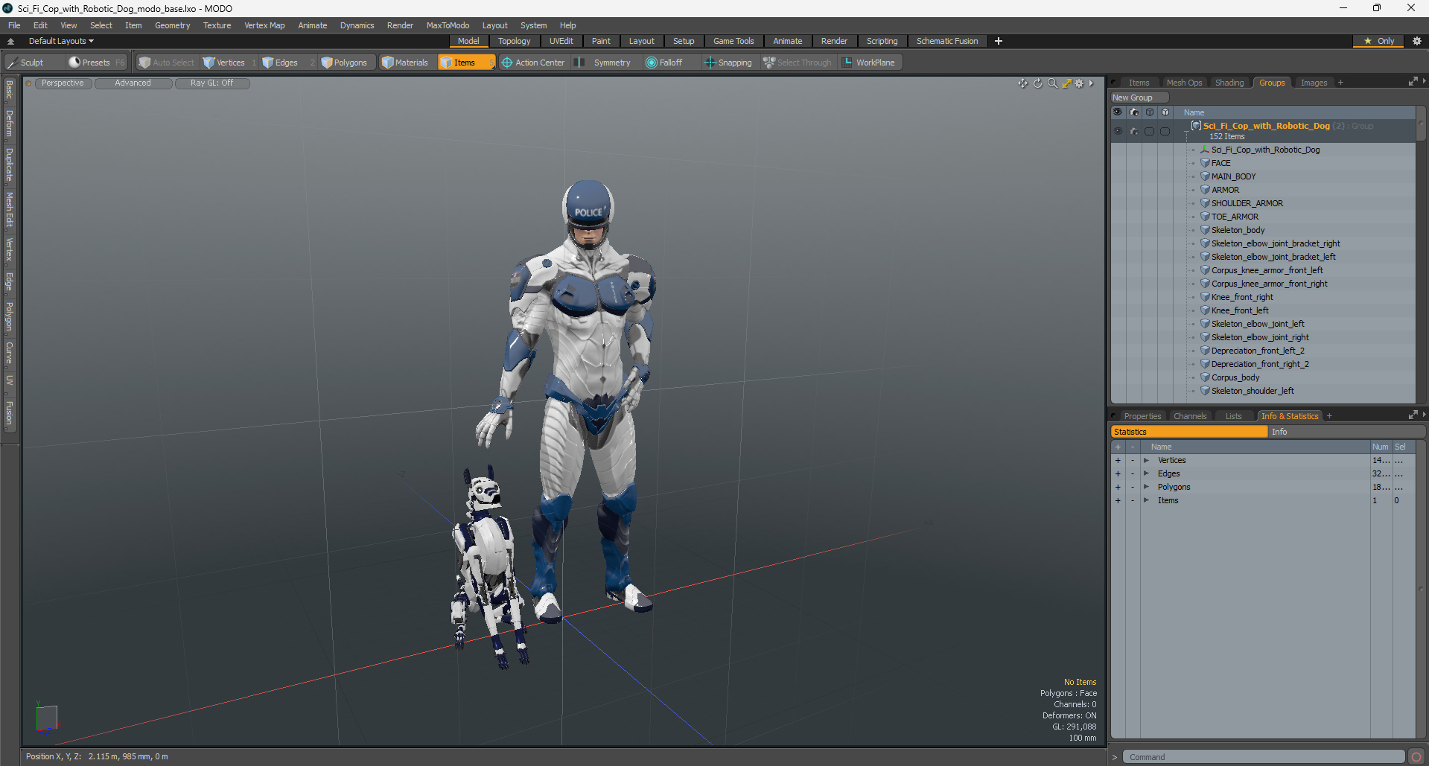Open the Perspective view type dropdown
Viewport: 1429px width, 766px height.
point(63,83)
